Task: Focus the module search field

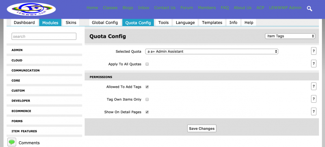Action: (44, 36)
